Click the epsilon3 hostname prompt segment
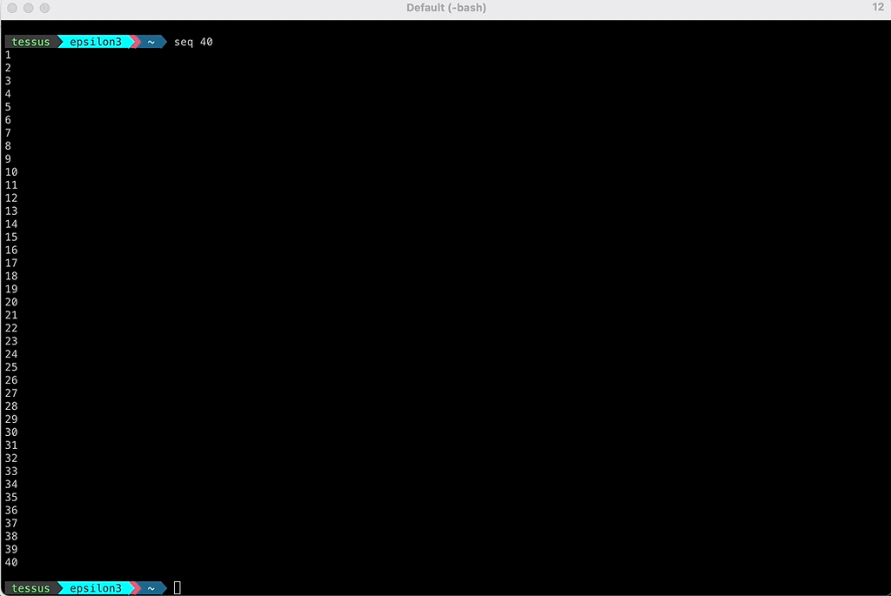 pyautogui.click(x=96, y=41)
